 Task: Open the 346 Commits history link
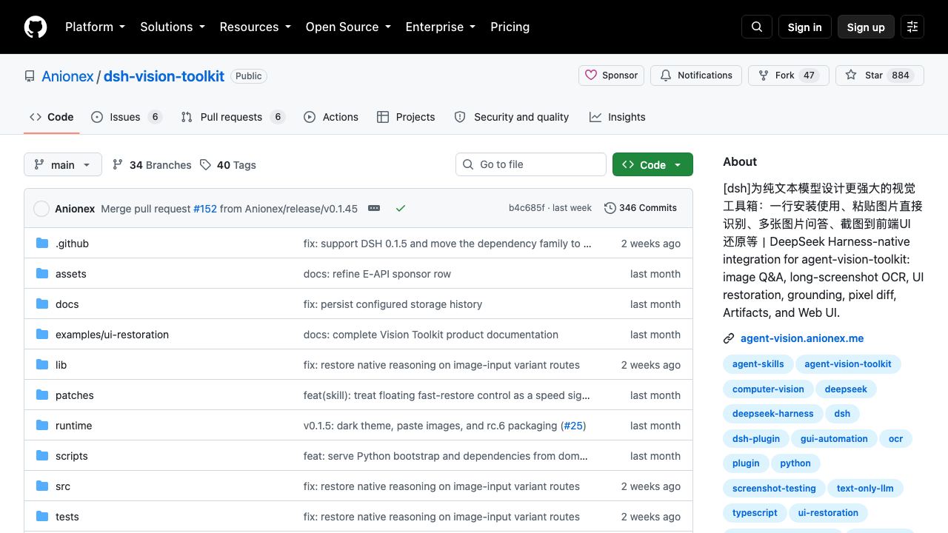click(x=641, y=208)
